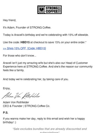Click 'For those who don't know...' line
99x133 pixels.
tap(20, 56)
